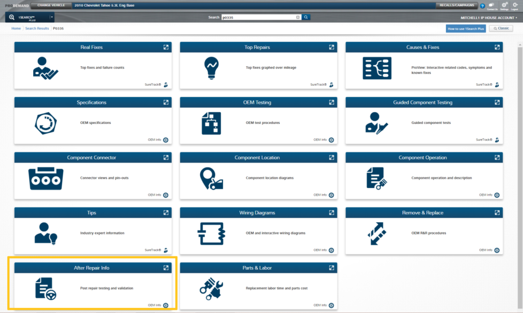The image size is (523, 313).
Task: Expand the OEM Testing card
Action: coord(331,102)
